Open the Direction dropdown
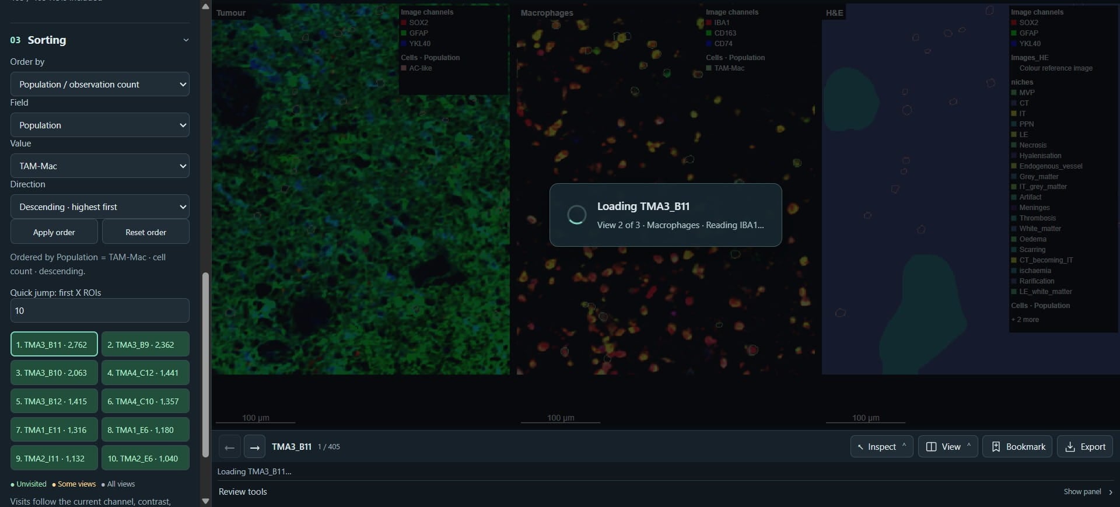 (100, 207)
